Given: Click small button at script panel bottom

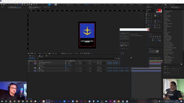Looking at the screenshot, I should [122, 54].
